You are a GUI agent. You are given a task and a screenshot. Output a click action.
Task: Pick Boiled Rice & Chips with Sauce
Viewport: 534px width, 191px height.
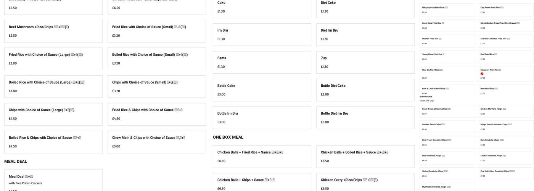[x=53, y=142]
